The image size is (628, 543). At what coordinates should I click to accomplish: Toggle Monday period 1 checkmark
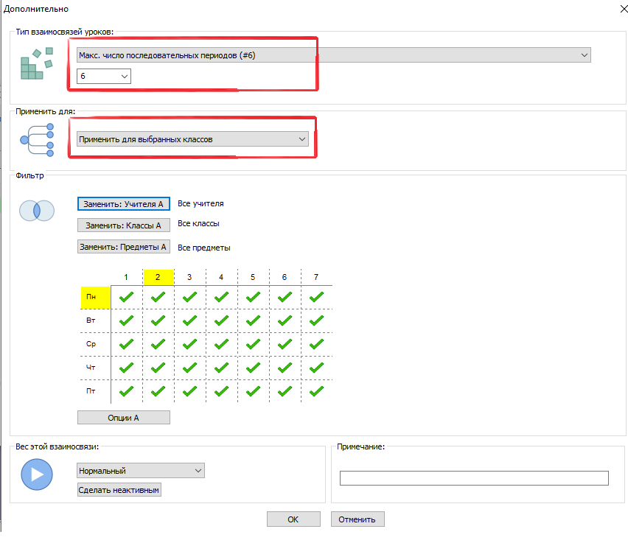coord(127,297)
